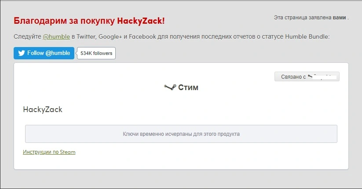Click the HackyZack product title text
362x189 pixels.
coord(43,109)
